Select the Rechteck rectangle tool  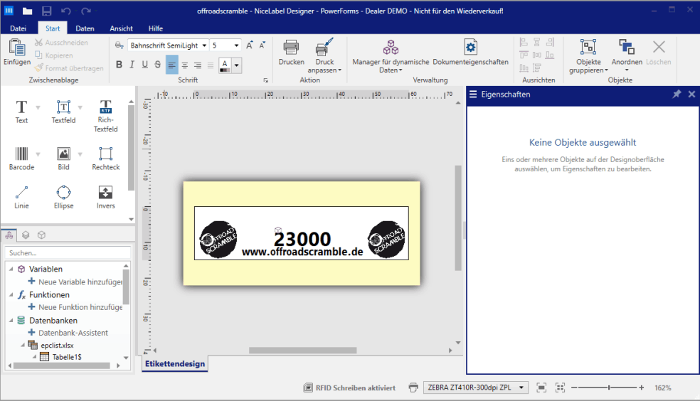[x=106, y=159]
